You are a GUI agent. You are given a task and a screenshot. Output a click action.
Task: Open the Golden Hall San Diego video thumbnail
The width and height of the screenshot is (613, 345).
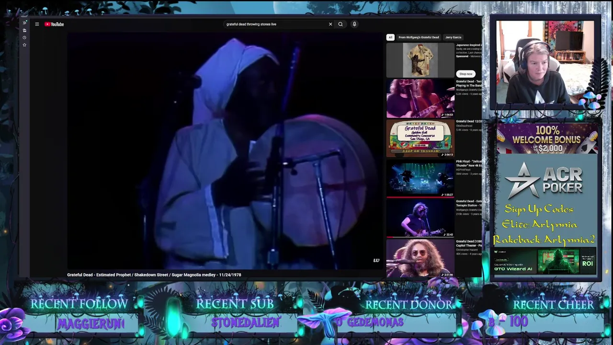(x=420, y=138)
